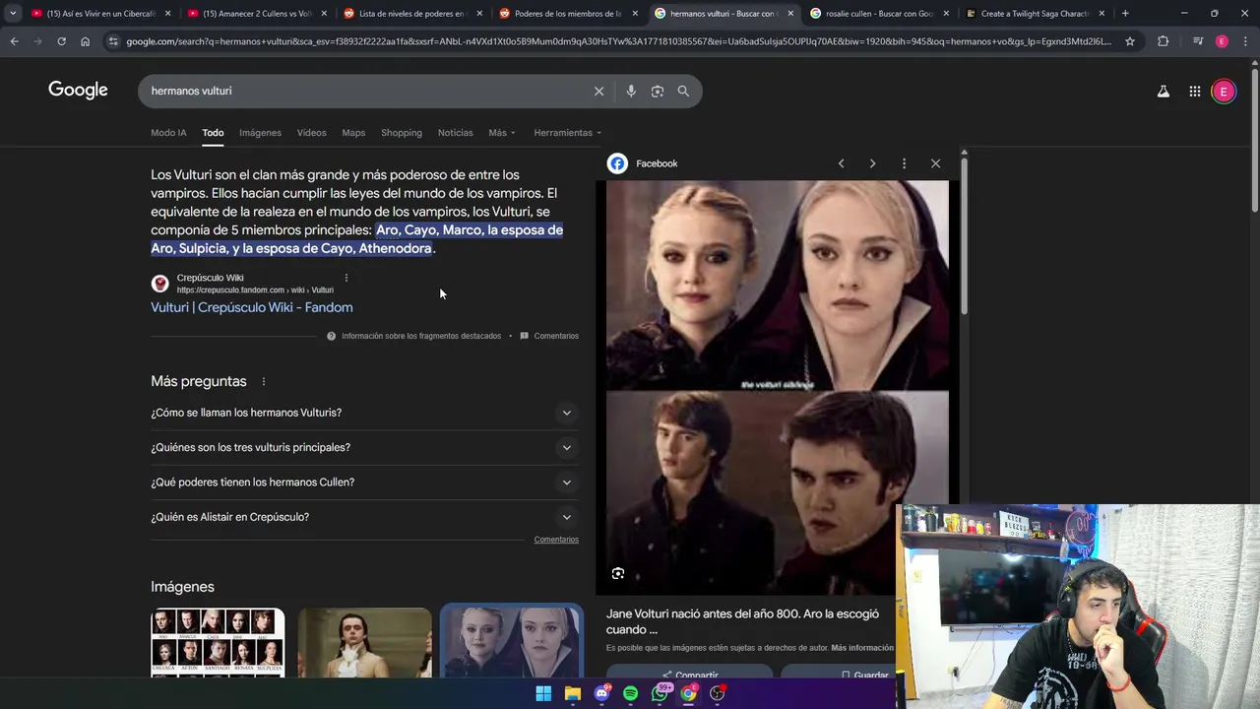Open File Explorer from the taskbar
The width and height of the screenshot is (1260, 709).
pos(572,693)
